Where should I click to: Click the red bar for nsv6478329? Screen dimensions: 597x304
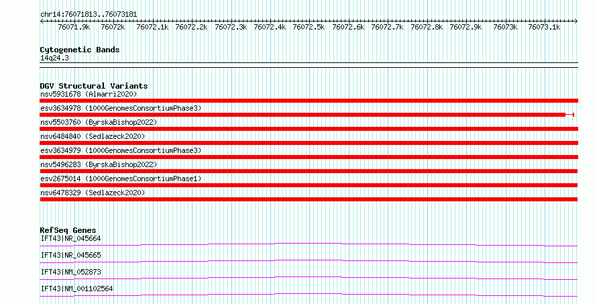309,199
